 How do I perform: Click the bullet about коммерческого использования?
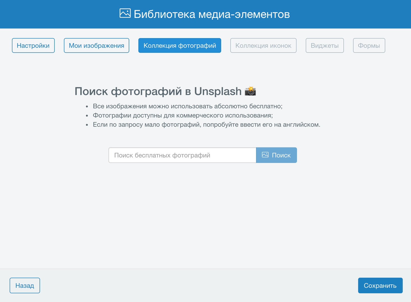pyautogui.click(x=183, y=115)
